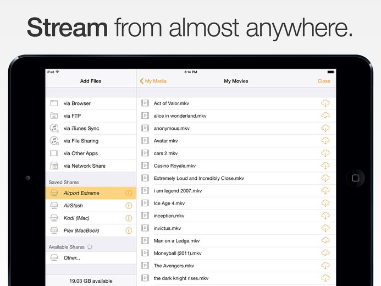Select invictus.mkv file
The height and width of the screenshot is (286, 381).
(x=236, y=228)
